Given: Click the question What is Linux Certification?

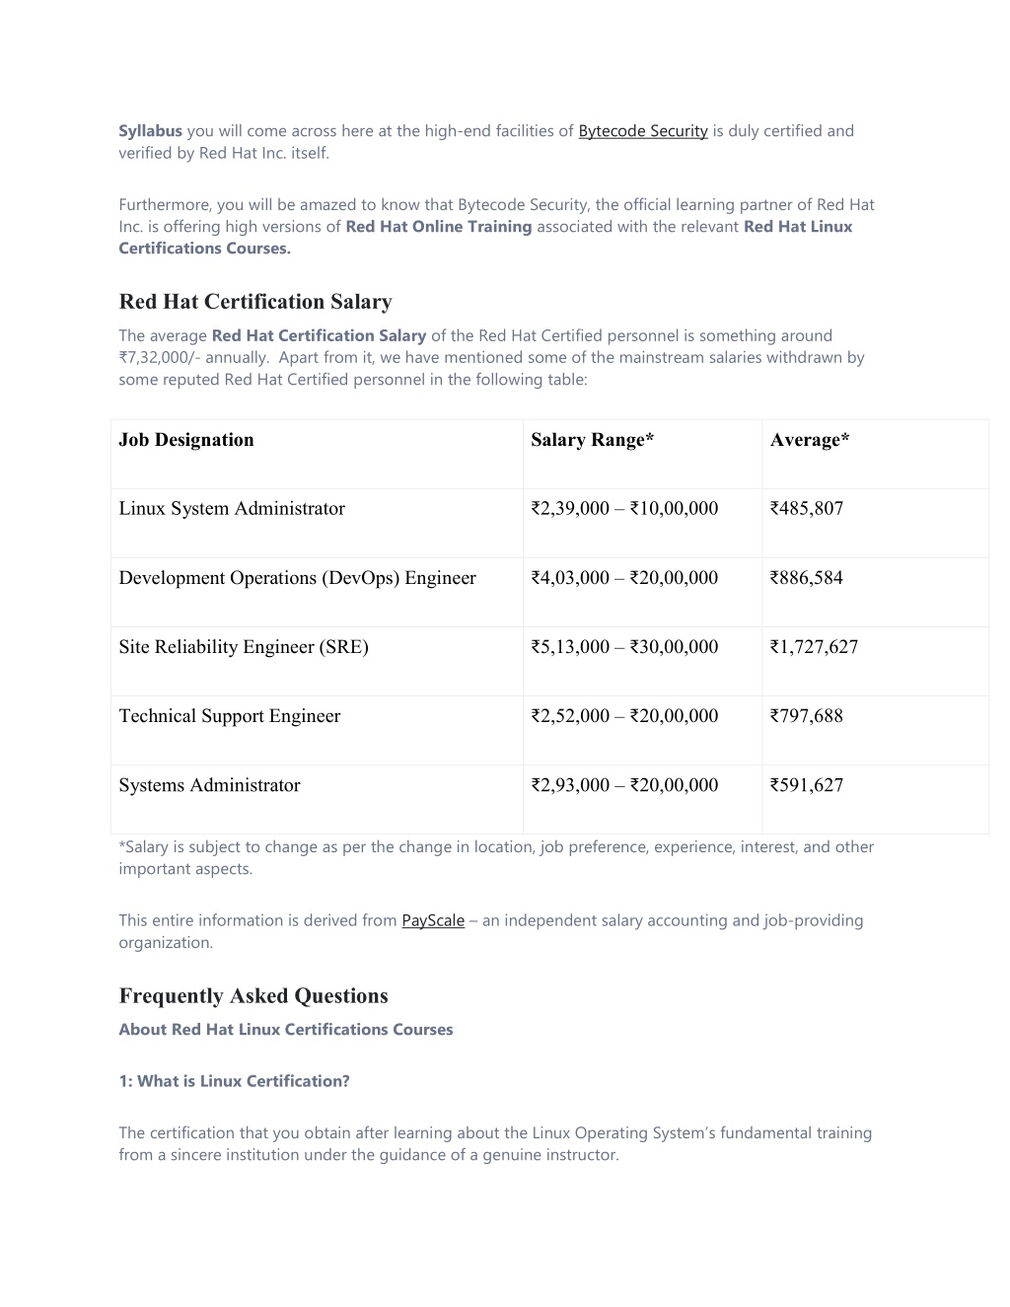Looking at the screenshot, I should (234, 1081).
